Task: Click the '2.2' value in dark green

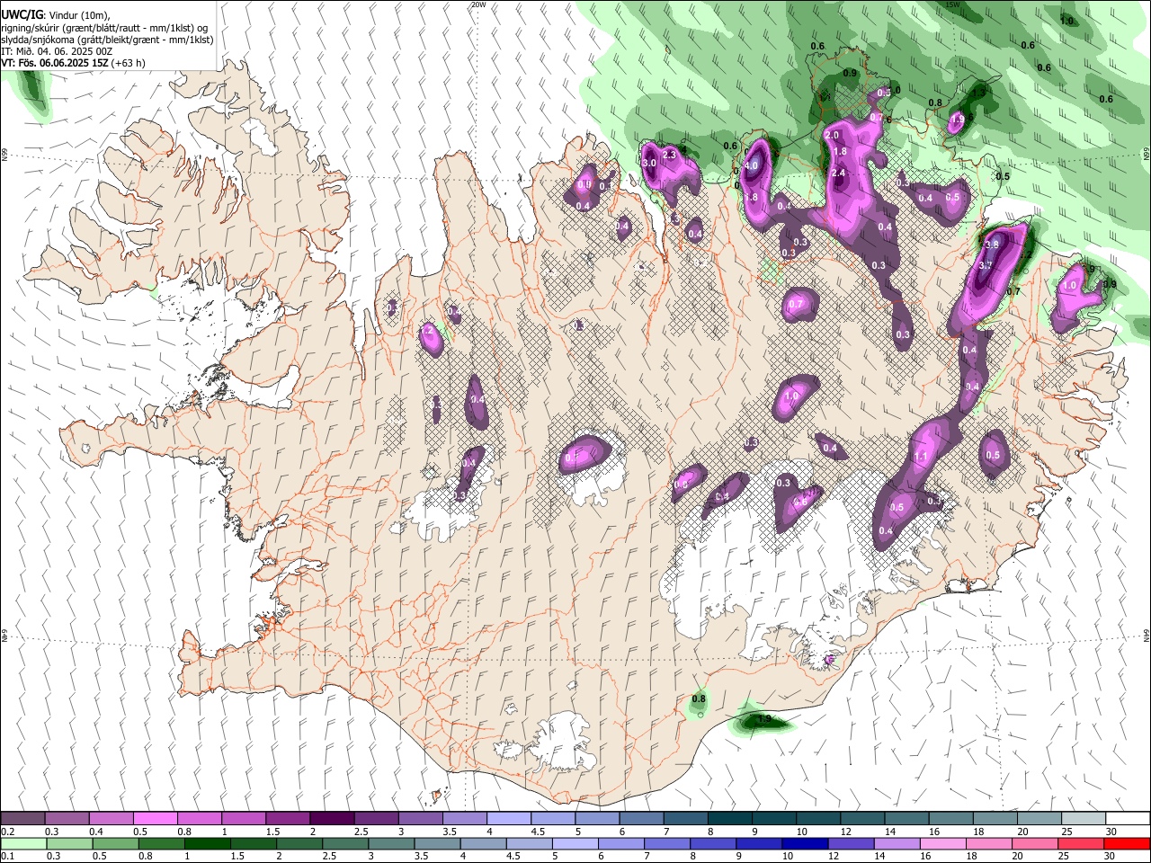Action: tap(1024, 255)
